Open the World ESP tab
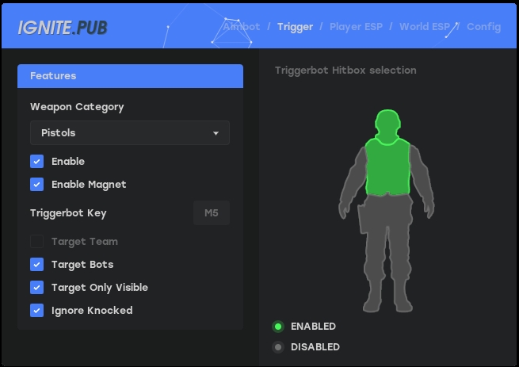Viewport: 519px width, 367px height. coord(425,27)
